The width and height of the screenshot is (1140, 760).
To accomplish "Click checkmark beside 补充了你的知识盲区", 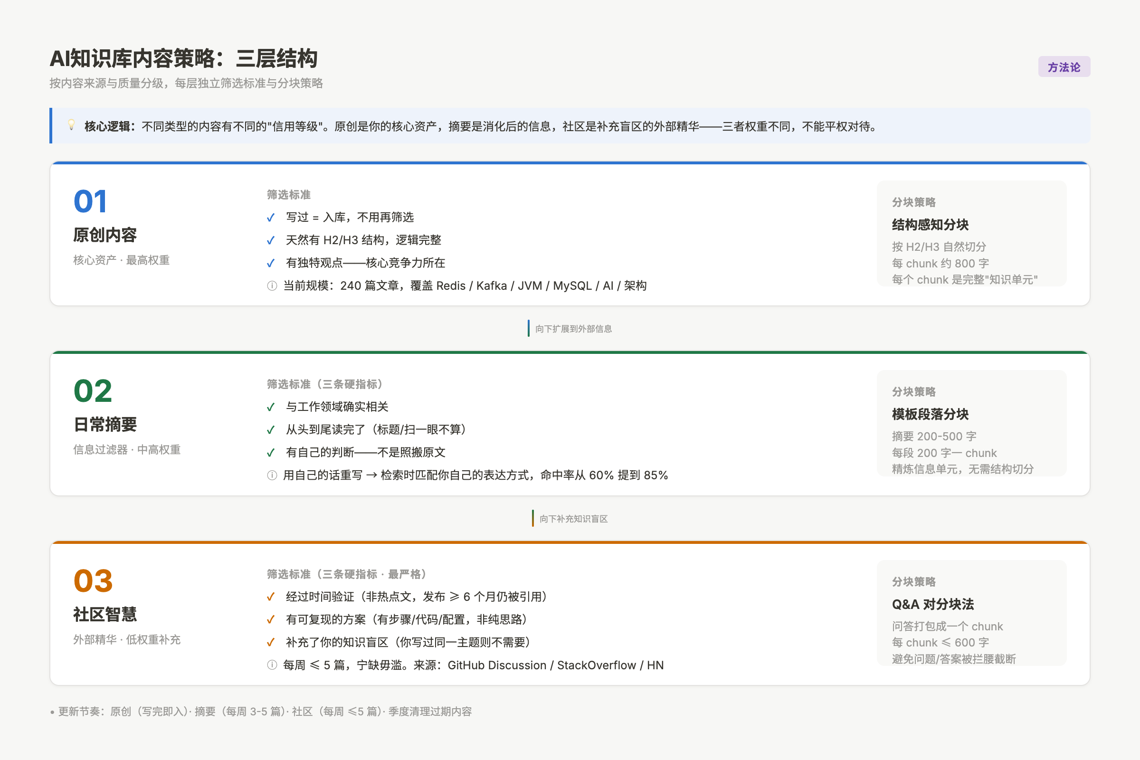I will point(271,643).
